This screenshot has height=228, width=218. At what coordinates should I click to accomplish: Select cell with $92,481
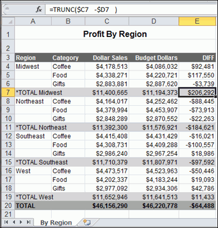tap(197, 67)
